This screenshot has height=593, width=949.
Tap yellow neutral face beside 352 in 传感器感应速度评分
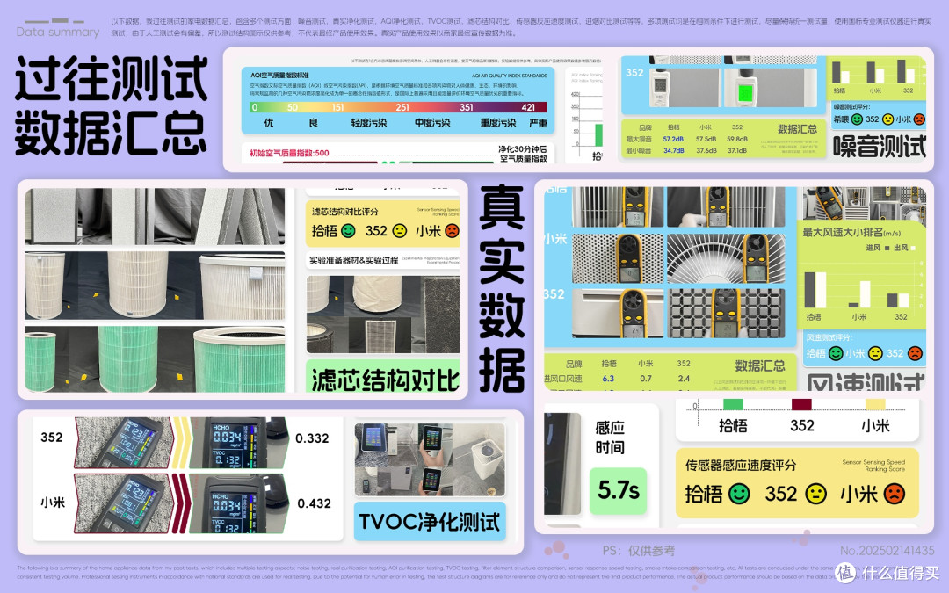coord(815,494)
